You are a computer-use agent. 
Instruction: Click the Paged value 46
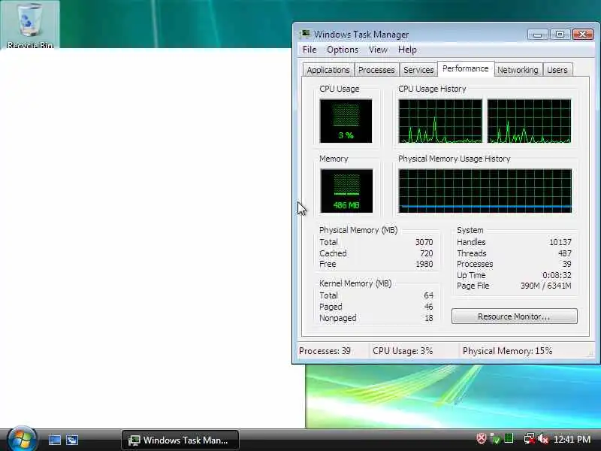click(428, 307)
